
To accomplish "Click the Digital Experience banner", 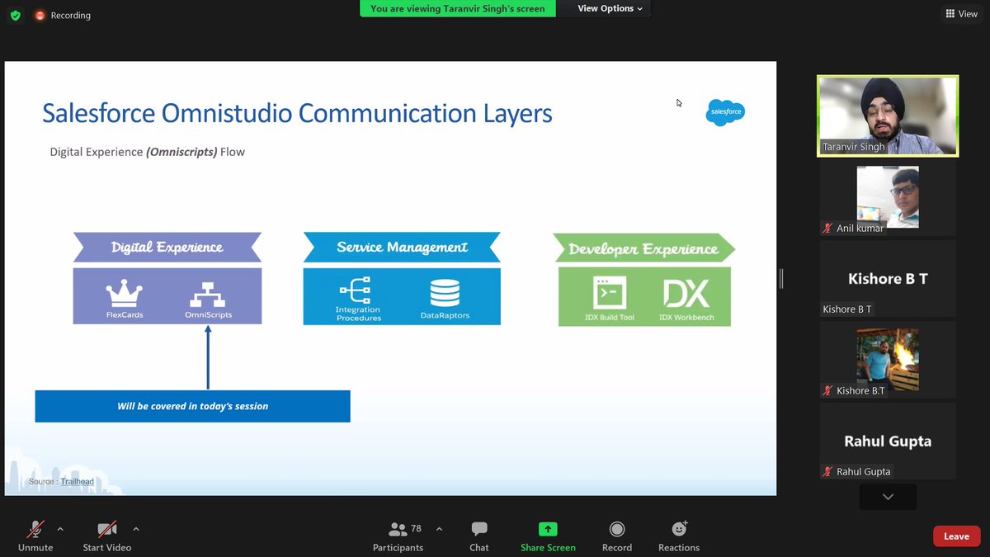I will 167,247.
